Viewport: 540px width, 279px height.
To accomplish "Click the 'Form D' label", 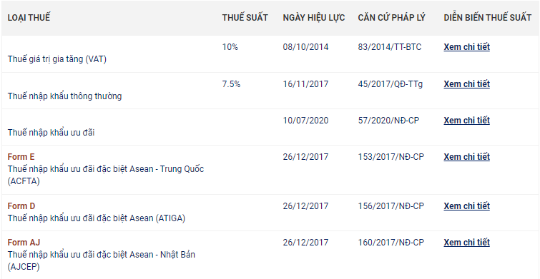I will (21, 206).
